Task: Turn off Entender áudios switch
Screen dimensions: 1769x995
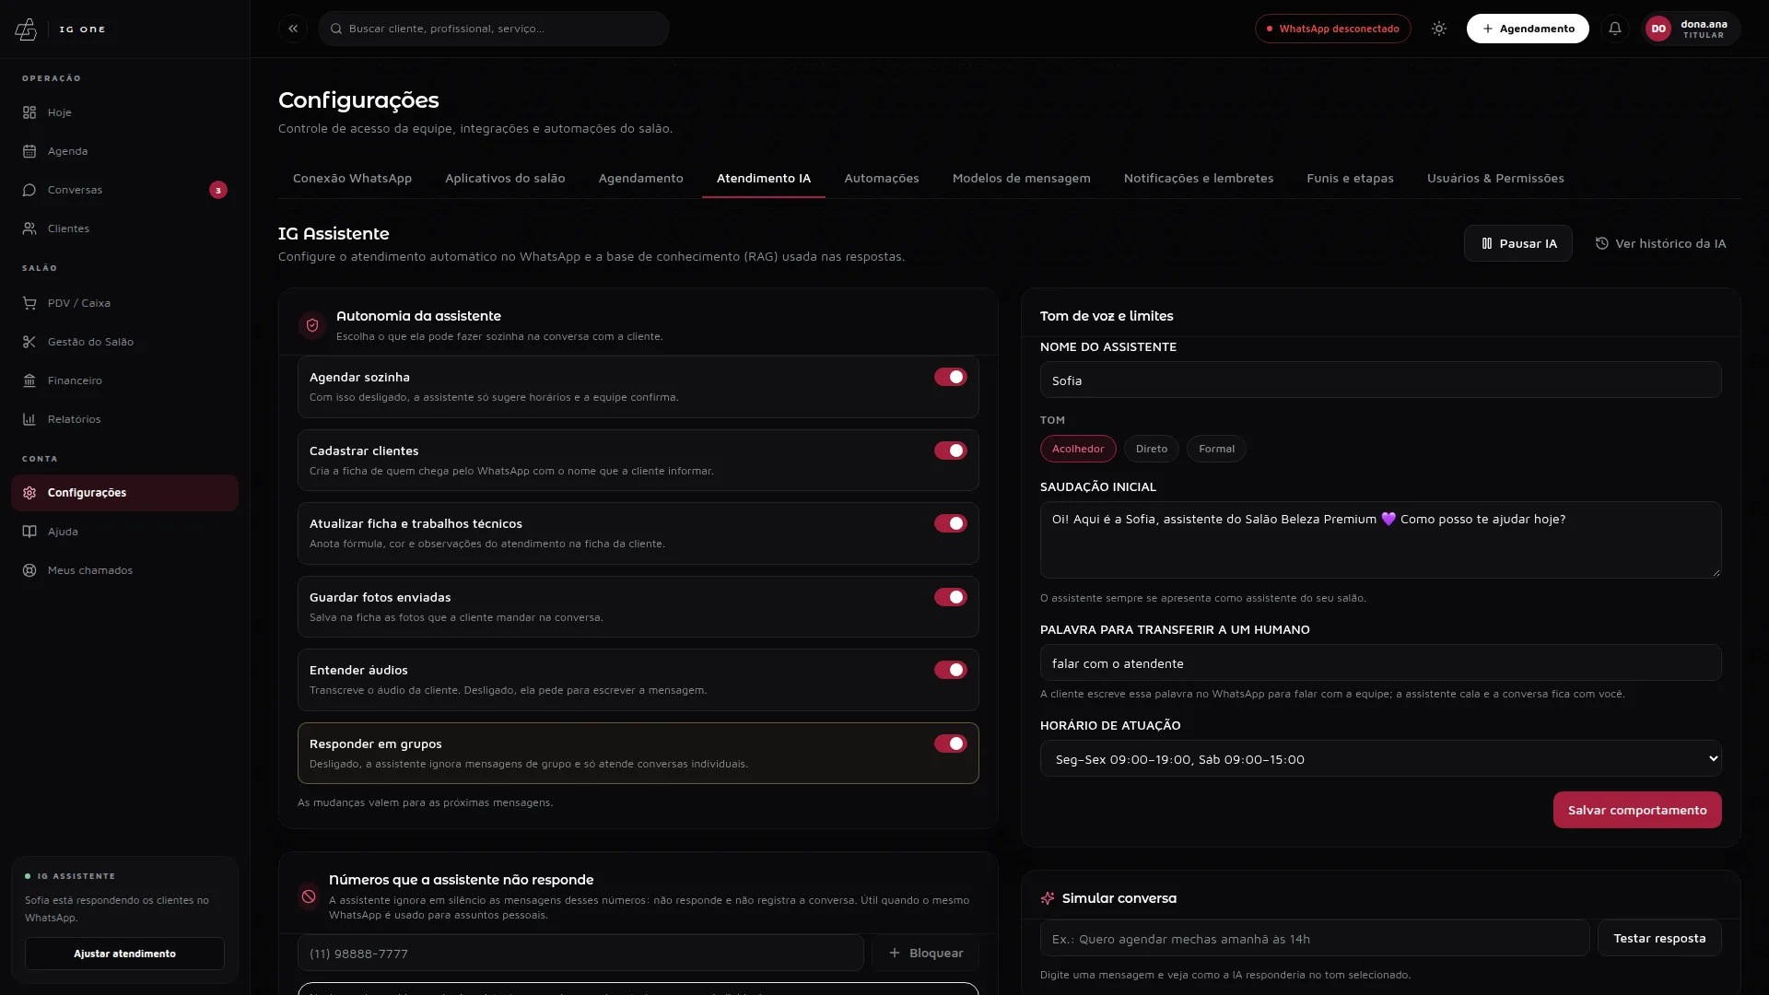Action: pyautogui.click(x=950, y=670)
